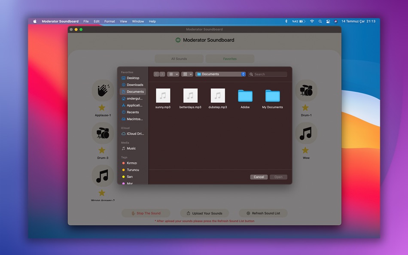The width and height of the screenshot is (408, 255).
Task: Play the Wow music note sound
Action: 306,133
